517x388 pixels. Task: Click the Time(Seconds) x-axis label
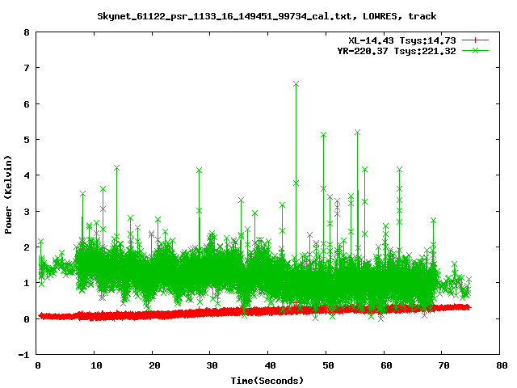pyautogui.click(x=267, y=380)
